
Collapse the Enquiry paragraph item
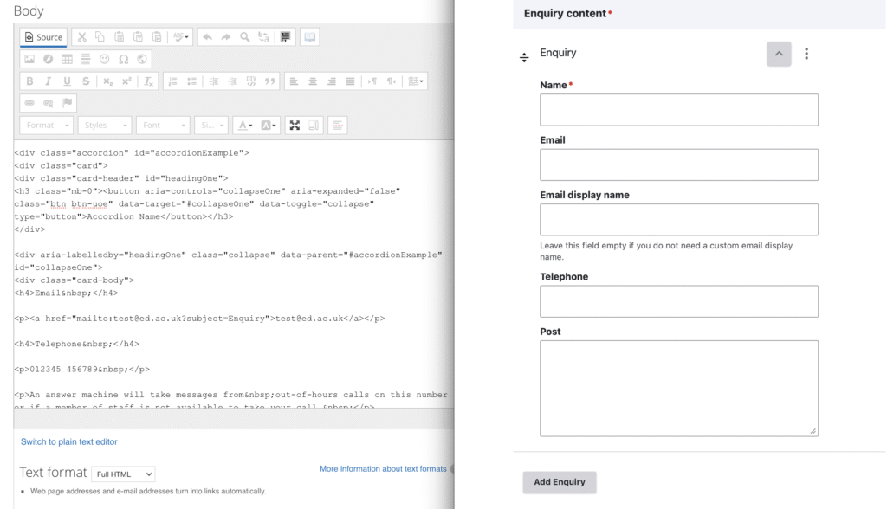[778, 53]
